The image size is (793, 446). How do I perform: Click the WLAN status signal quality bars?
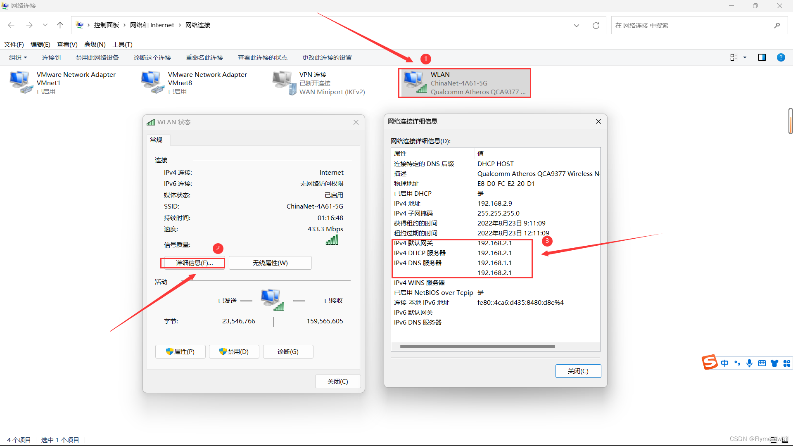click(332, 240)
